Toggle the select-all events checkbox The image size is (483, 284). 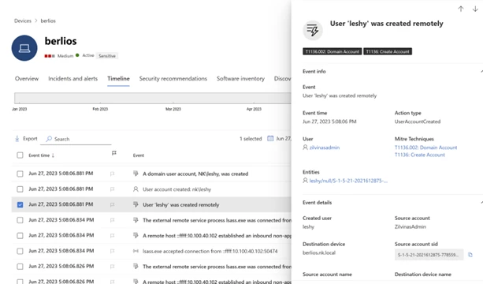coord(20,155)
